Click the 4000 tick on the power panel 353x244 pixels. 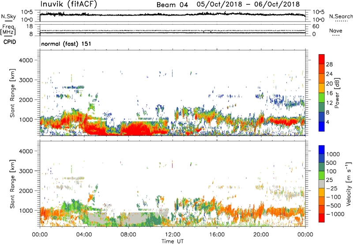tap(26, 60)
